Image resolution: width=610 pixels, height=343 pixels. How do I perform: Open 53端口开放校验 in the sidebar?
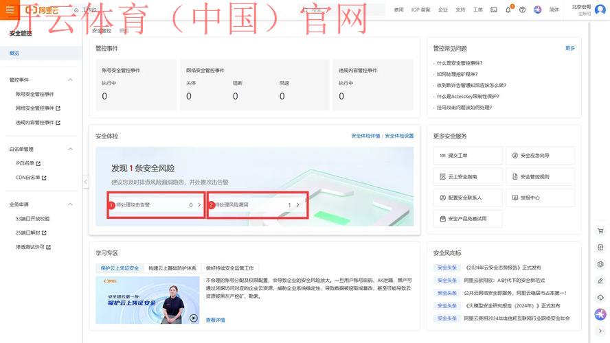32,219
